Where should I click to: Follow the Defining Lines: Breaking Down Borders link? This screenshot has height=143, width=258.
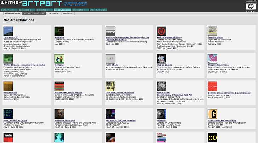229,93
